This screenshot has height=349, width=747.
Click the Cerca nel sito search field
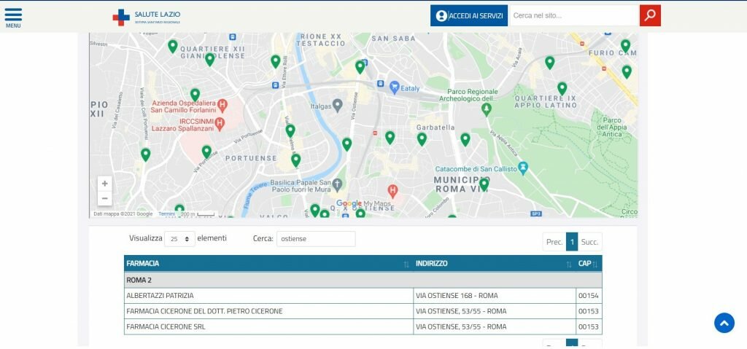pyautogui.click(x=573, y=15)
